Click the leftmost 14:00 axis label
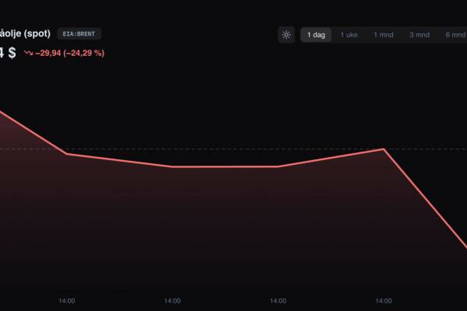Screen dimensions: 467x311 pos(67,301)
